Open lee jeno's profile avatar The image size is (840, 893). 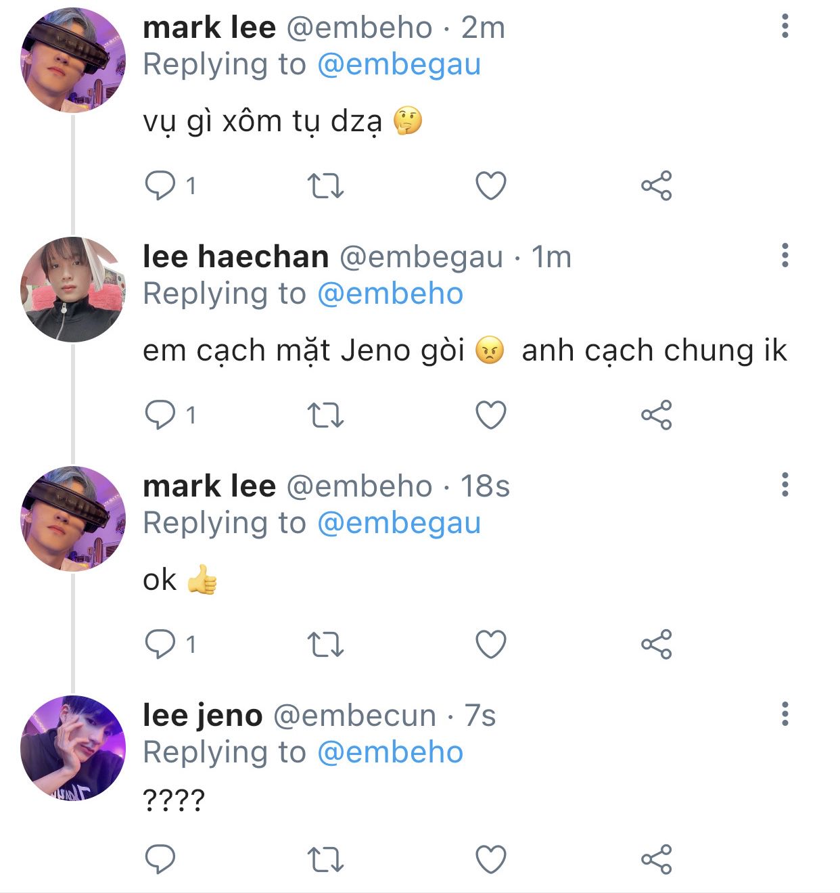(73, 748)
